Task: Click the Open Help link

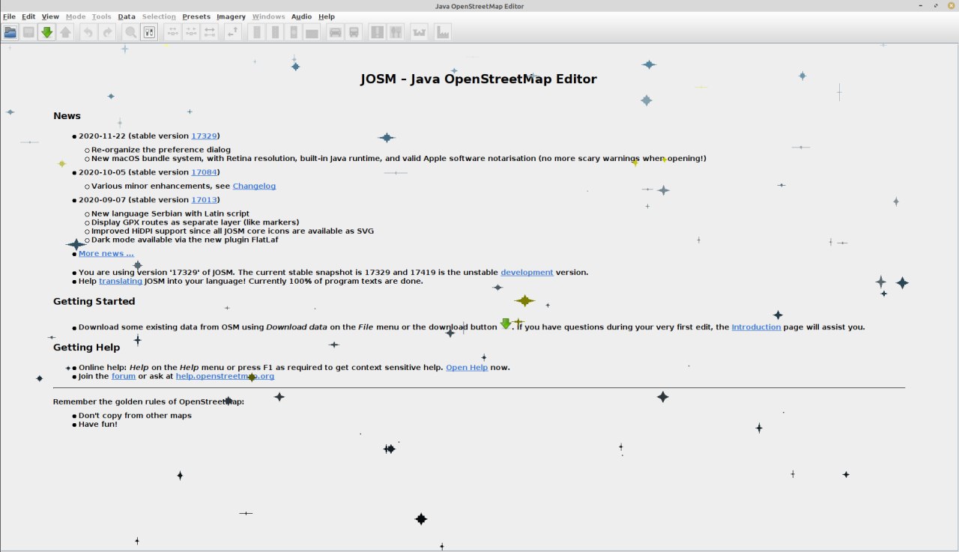Action: click(467, 367)
